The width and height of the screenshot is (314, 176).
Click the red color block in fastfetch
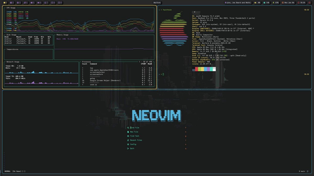point(197,69)
